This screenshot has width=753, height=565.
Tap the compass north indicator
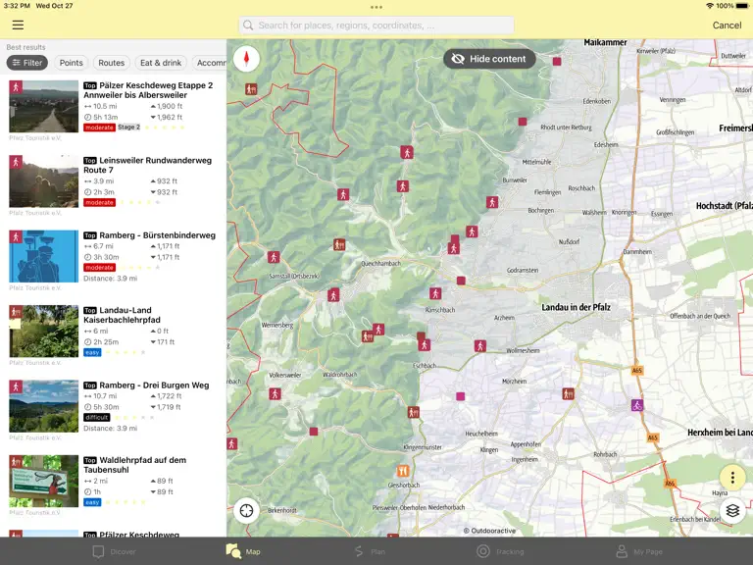click(246, 59)
